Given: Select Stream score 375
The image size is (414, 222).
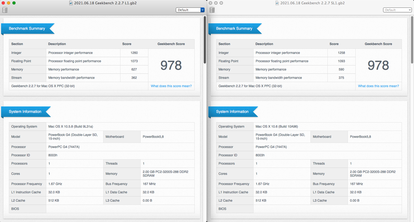Looking at the screenshot, I should pyautogui.click(x=341, y=78).
